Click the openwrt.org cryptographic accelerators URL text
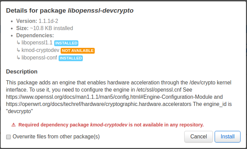Viewport: 247px width, 149px height. point(98,104)
